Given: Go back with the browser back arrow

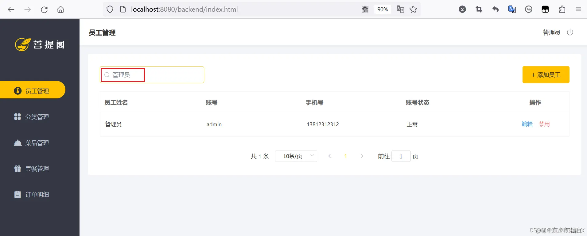Looking at the screenshot, I should 11,10.
